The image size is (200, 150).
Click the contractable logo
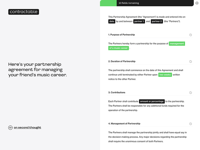(x=23, y=12)
